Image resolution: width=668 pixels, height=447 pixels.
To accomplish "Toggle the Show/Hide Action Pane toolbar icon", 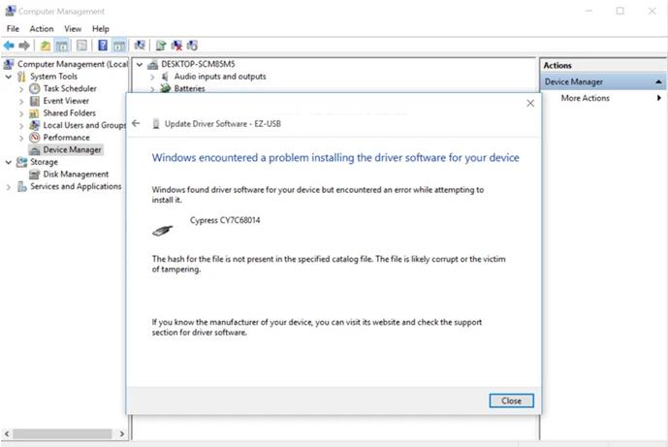I will point(119,46).
